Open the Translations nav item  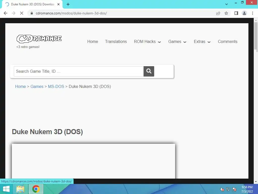116,42
